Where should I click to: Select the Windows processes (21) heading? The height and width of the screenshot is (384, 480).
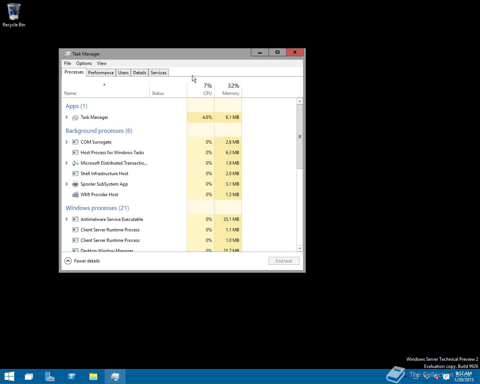click(x=97, y=208)
